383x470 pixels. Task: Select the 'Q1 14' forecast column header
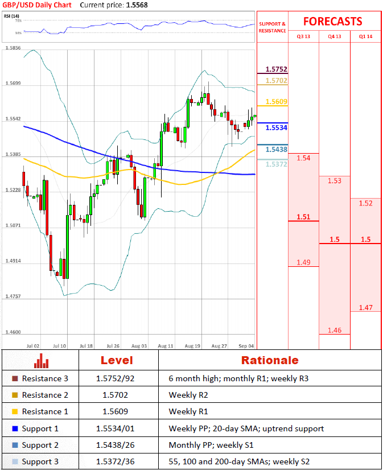coord(365,36)
